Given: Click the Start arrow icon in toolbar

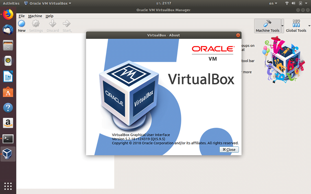Looking at the screenshot, I should point(67,24).
